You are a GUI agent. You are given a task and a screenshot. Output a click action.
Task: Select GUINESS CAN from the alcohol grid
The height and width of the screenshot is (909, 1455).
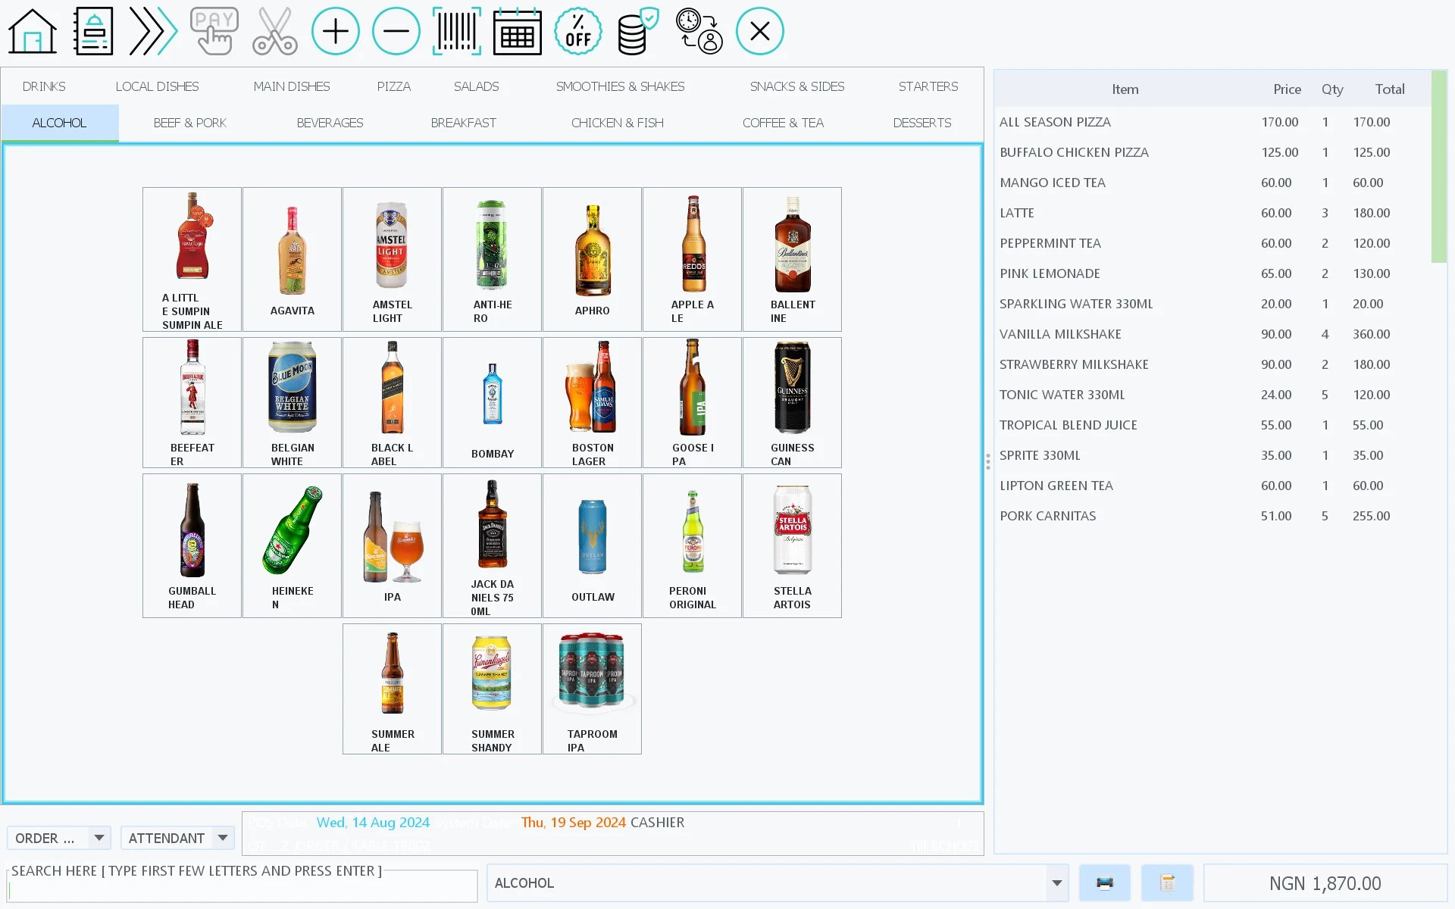(x=791, y=402)
